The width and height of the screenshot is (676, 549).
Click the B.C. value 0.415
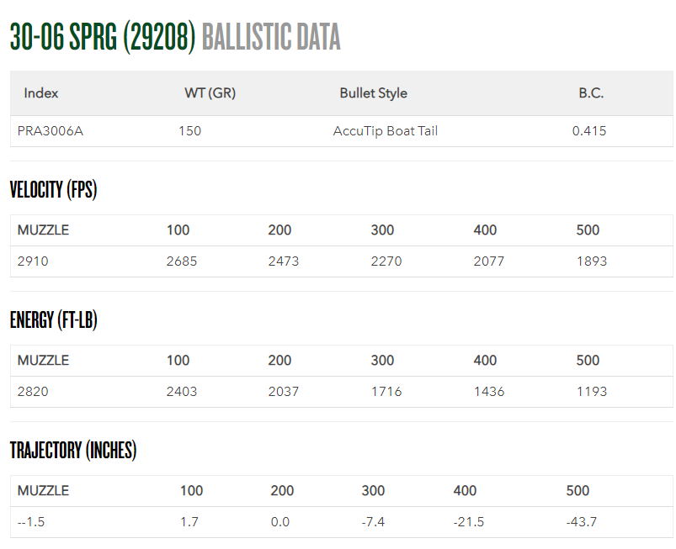point(589,131)
